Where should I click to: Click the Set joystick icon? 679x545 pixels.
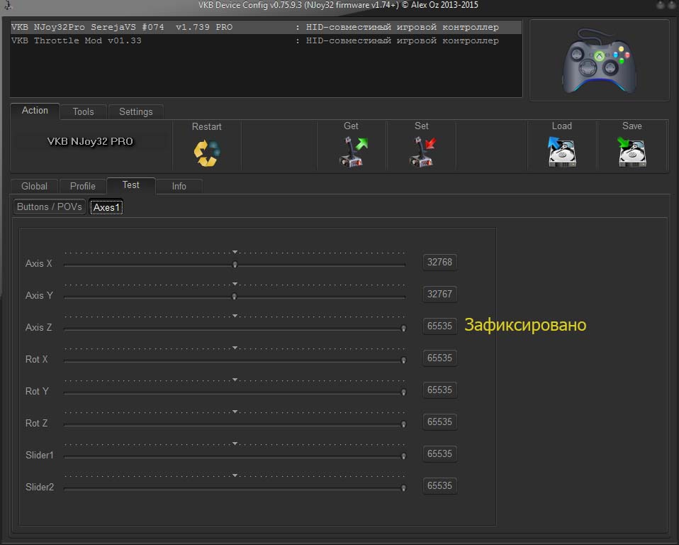point(422,152)
